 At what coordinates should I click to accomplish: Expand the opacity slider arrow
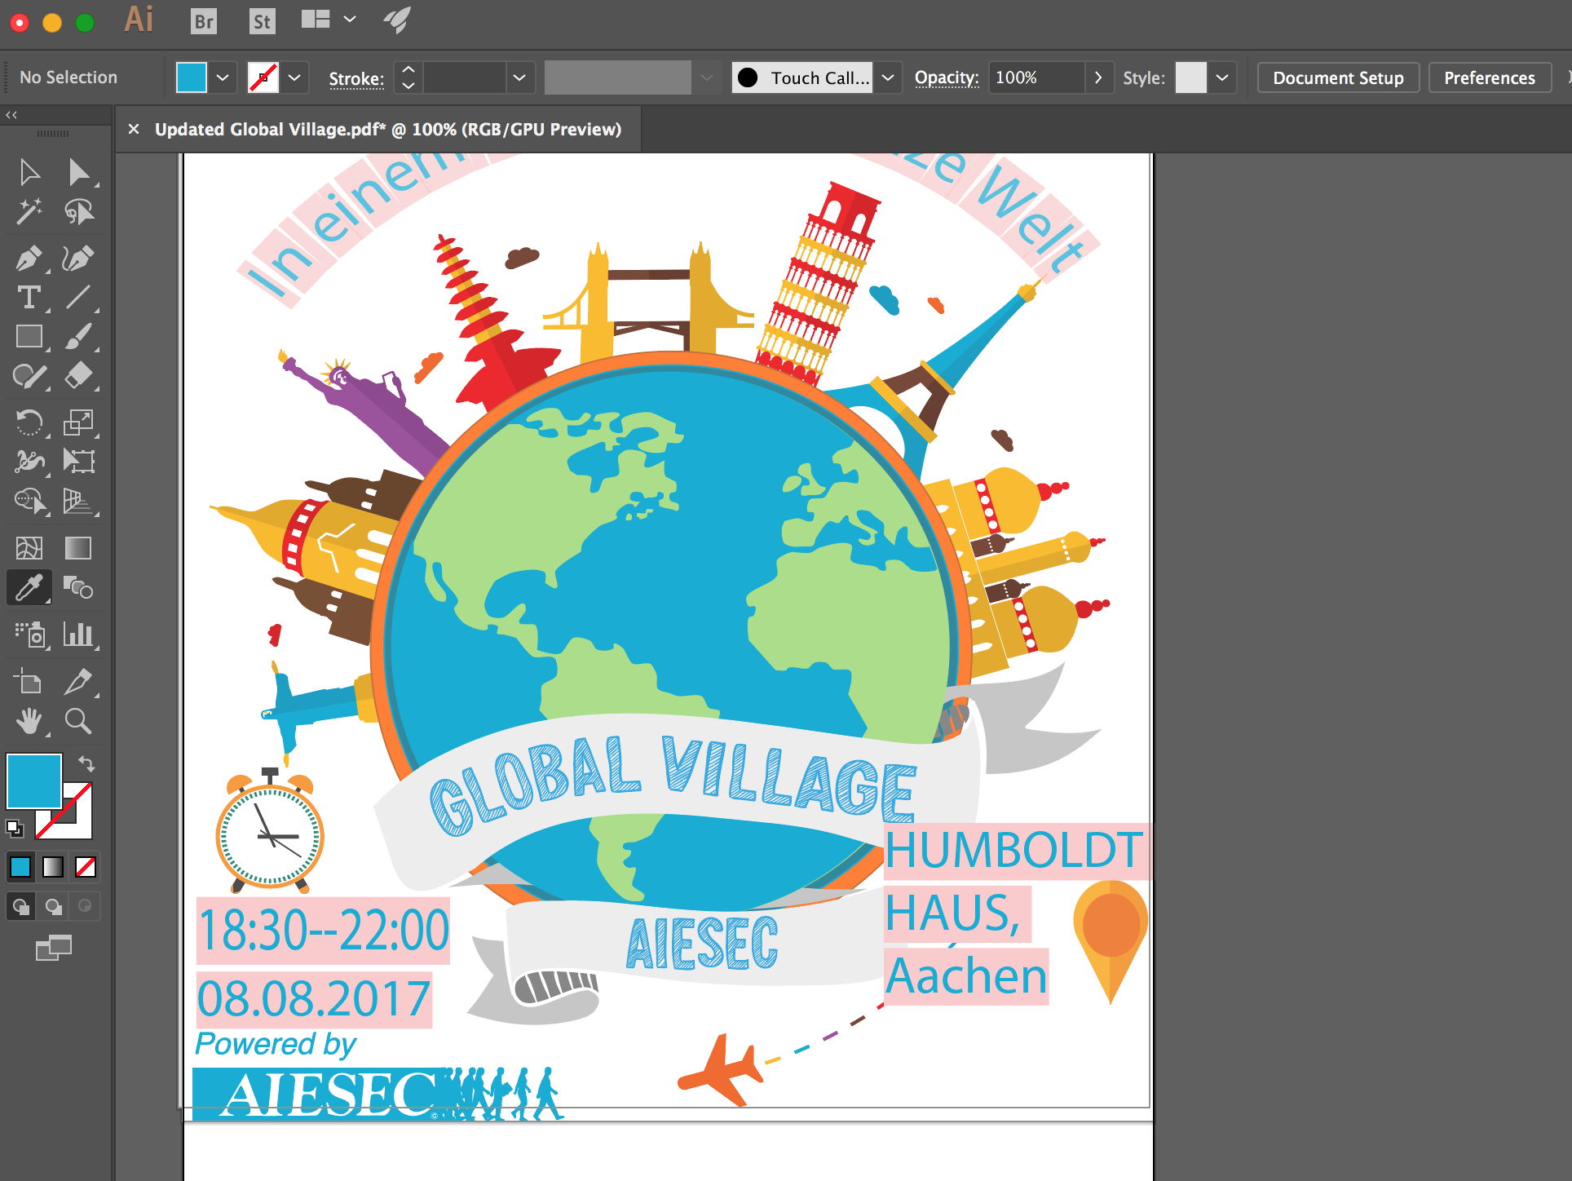point(1098,77)
